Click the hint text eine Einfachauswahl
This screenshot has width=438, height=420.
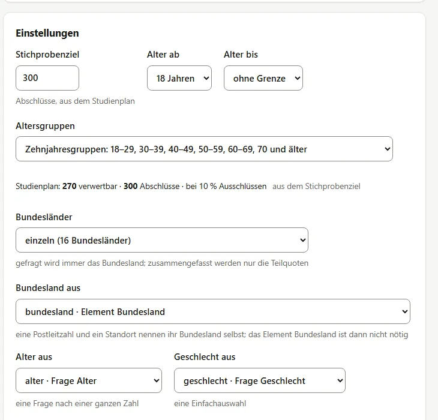point(210,404)
